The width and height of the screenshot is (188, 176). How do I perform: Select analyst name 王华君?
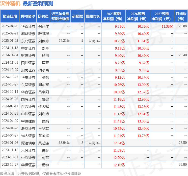(43, 128)
